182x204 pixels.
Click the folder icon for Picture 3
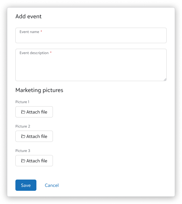click(x=23, y=161)
